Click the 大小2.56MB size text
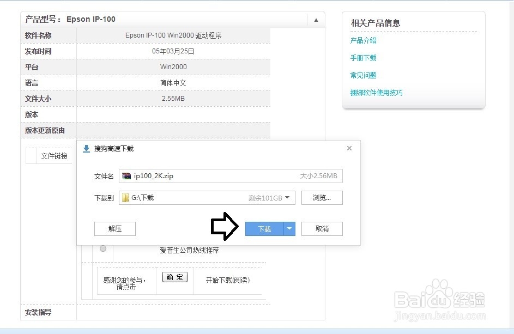 [x=319, y=176]
